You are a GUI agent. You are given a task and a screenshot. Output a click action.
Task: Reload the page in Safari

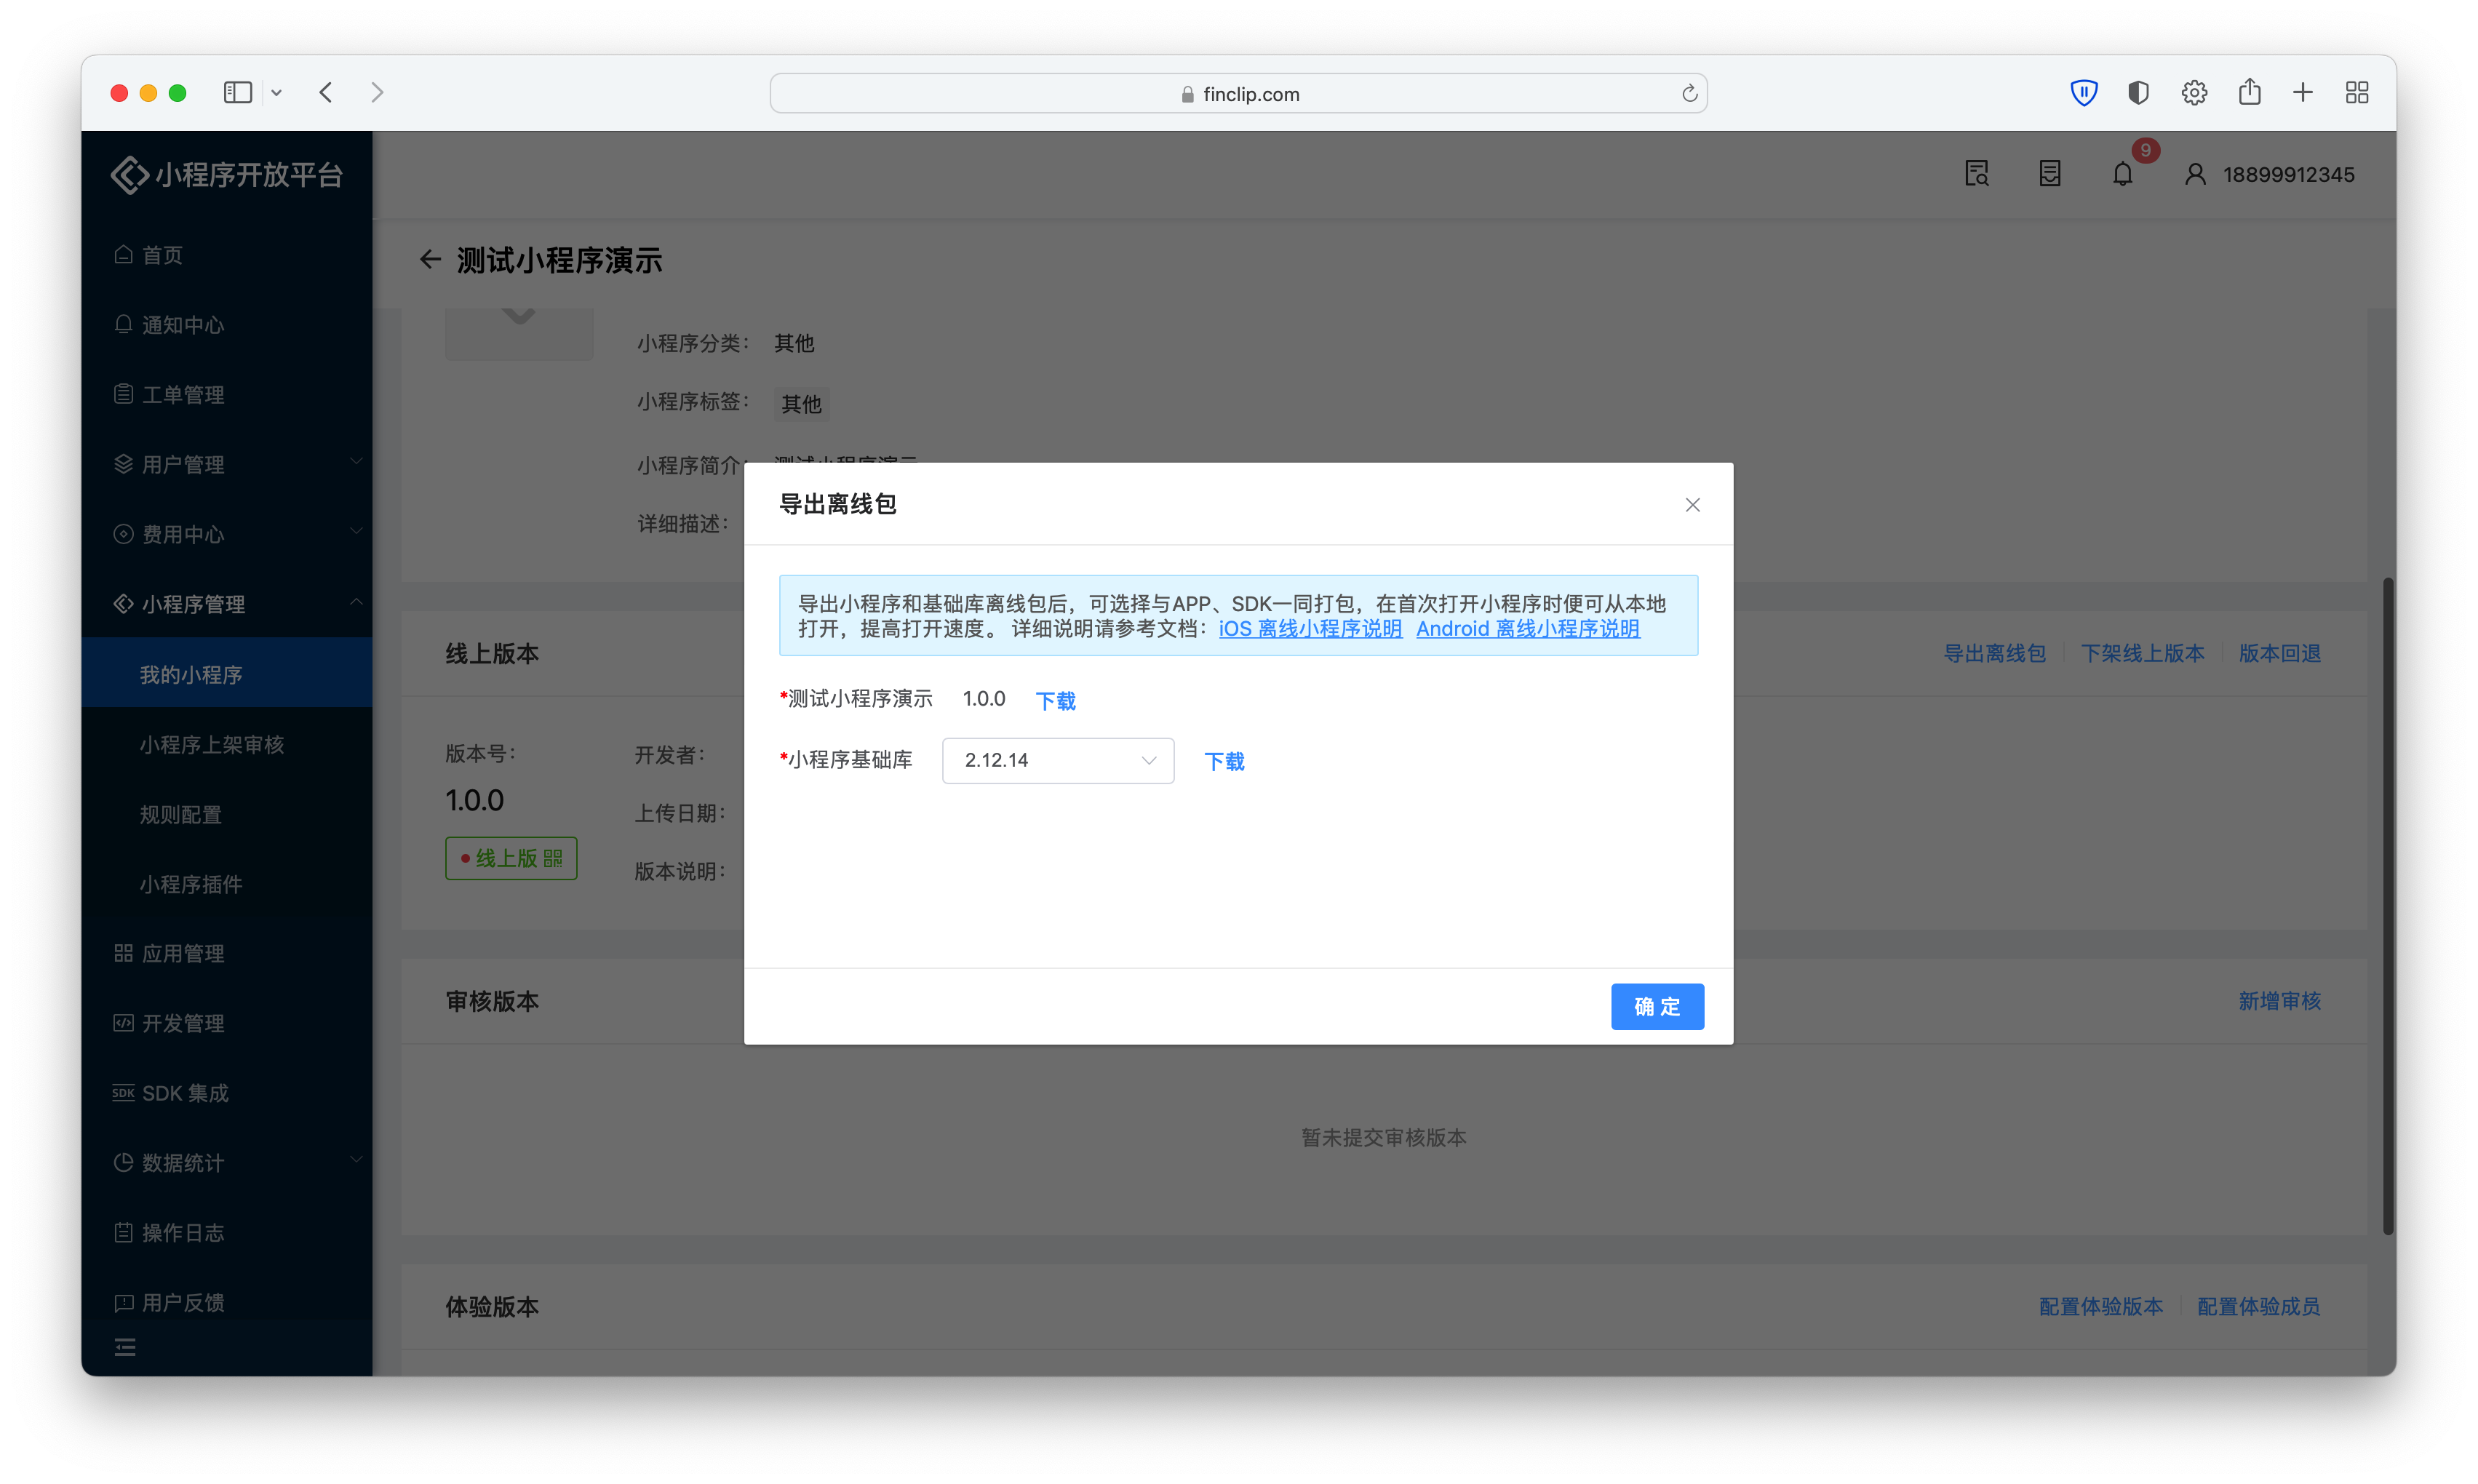point(1689,94)
